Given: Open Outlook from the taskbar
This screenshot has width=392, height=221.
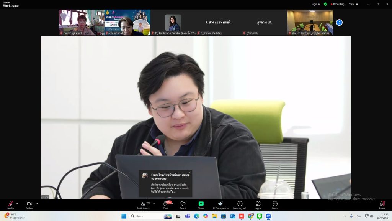Looking at the screenshot, I should [232, 216].
